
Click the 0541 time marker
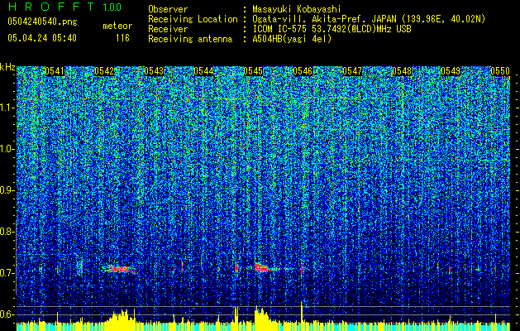(x=56, y=72)
